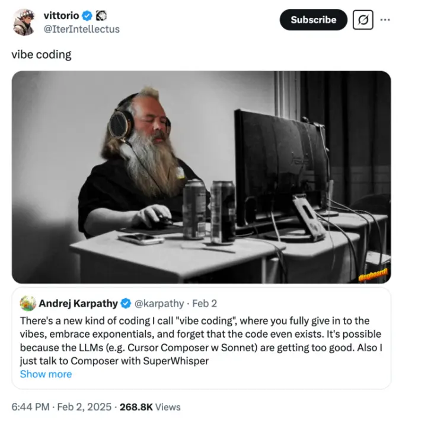The image size is (431, 423).
Task: Open the vibe coding tweet image
Action: pos(201,177)
